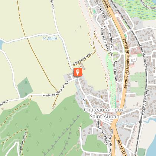Select the Château-Arnoux-Saint-Auban town label
Screen dimensions: 156x156
pyautogui.click(x=104, y=113)
